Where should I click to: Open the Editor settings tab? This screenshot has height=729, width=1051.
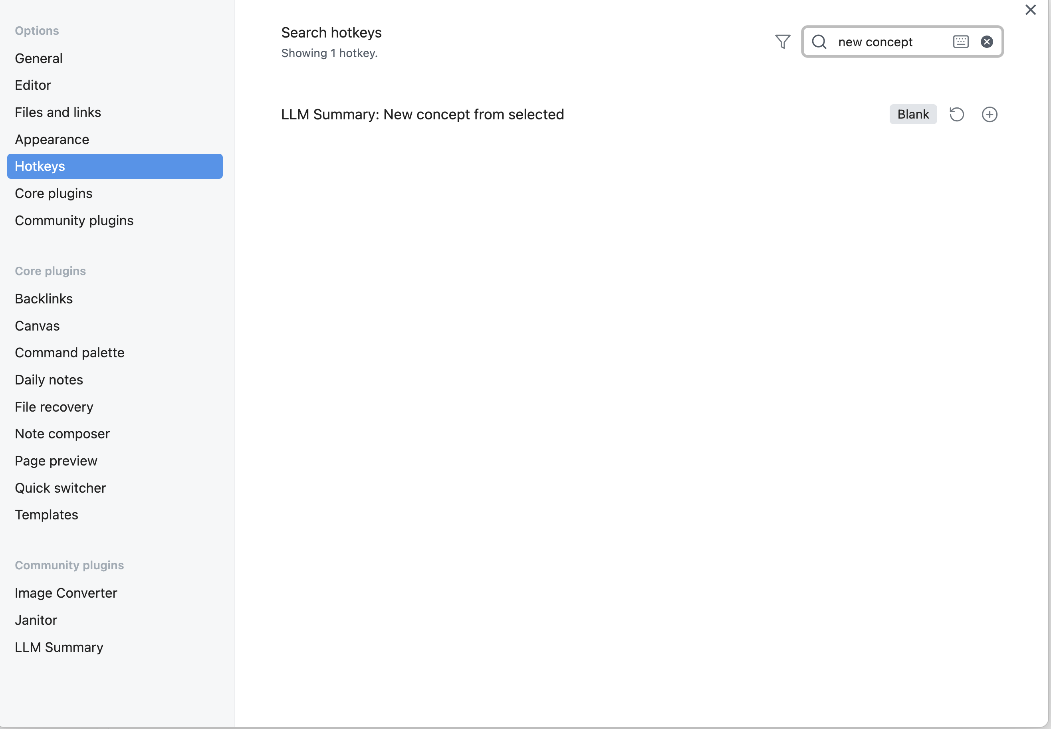tap(33, 85)
